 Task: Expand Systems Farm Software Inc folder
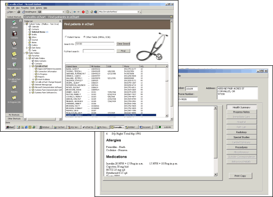coord(30,93)
